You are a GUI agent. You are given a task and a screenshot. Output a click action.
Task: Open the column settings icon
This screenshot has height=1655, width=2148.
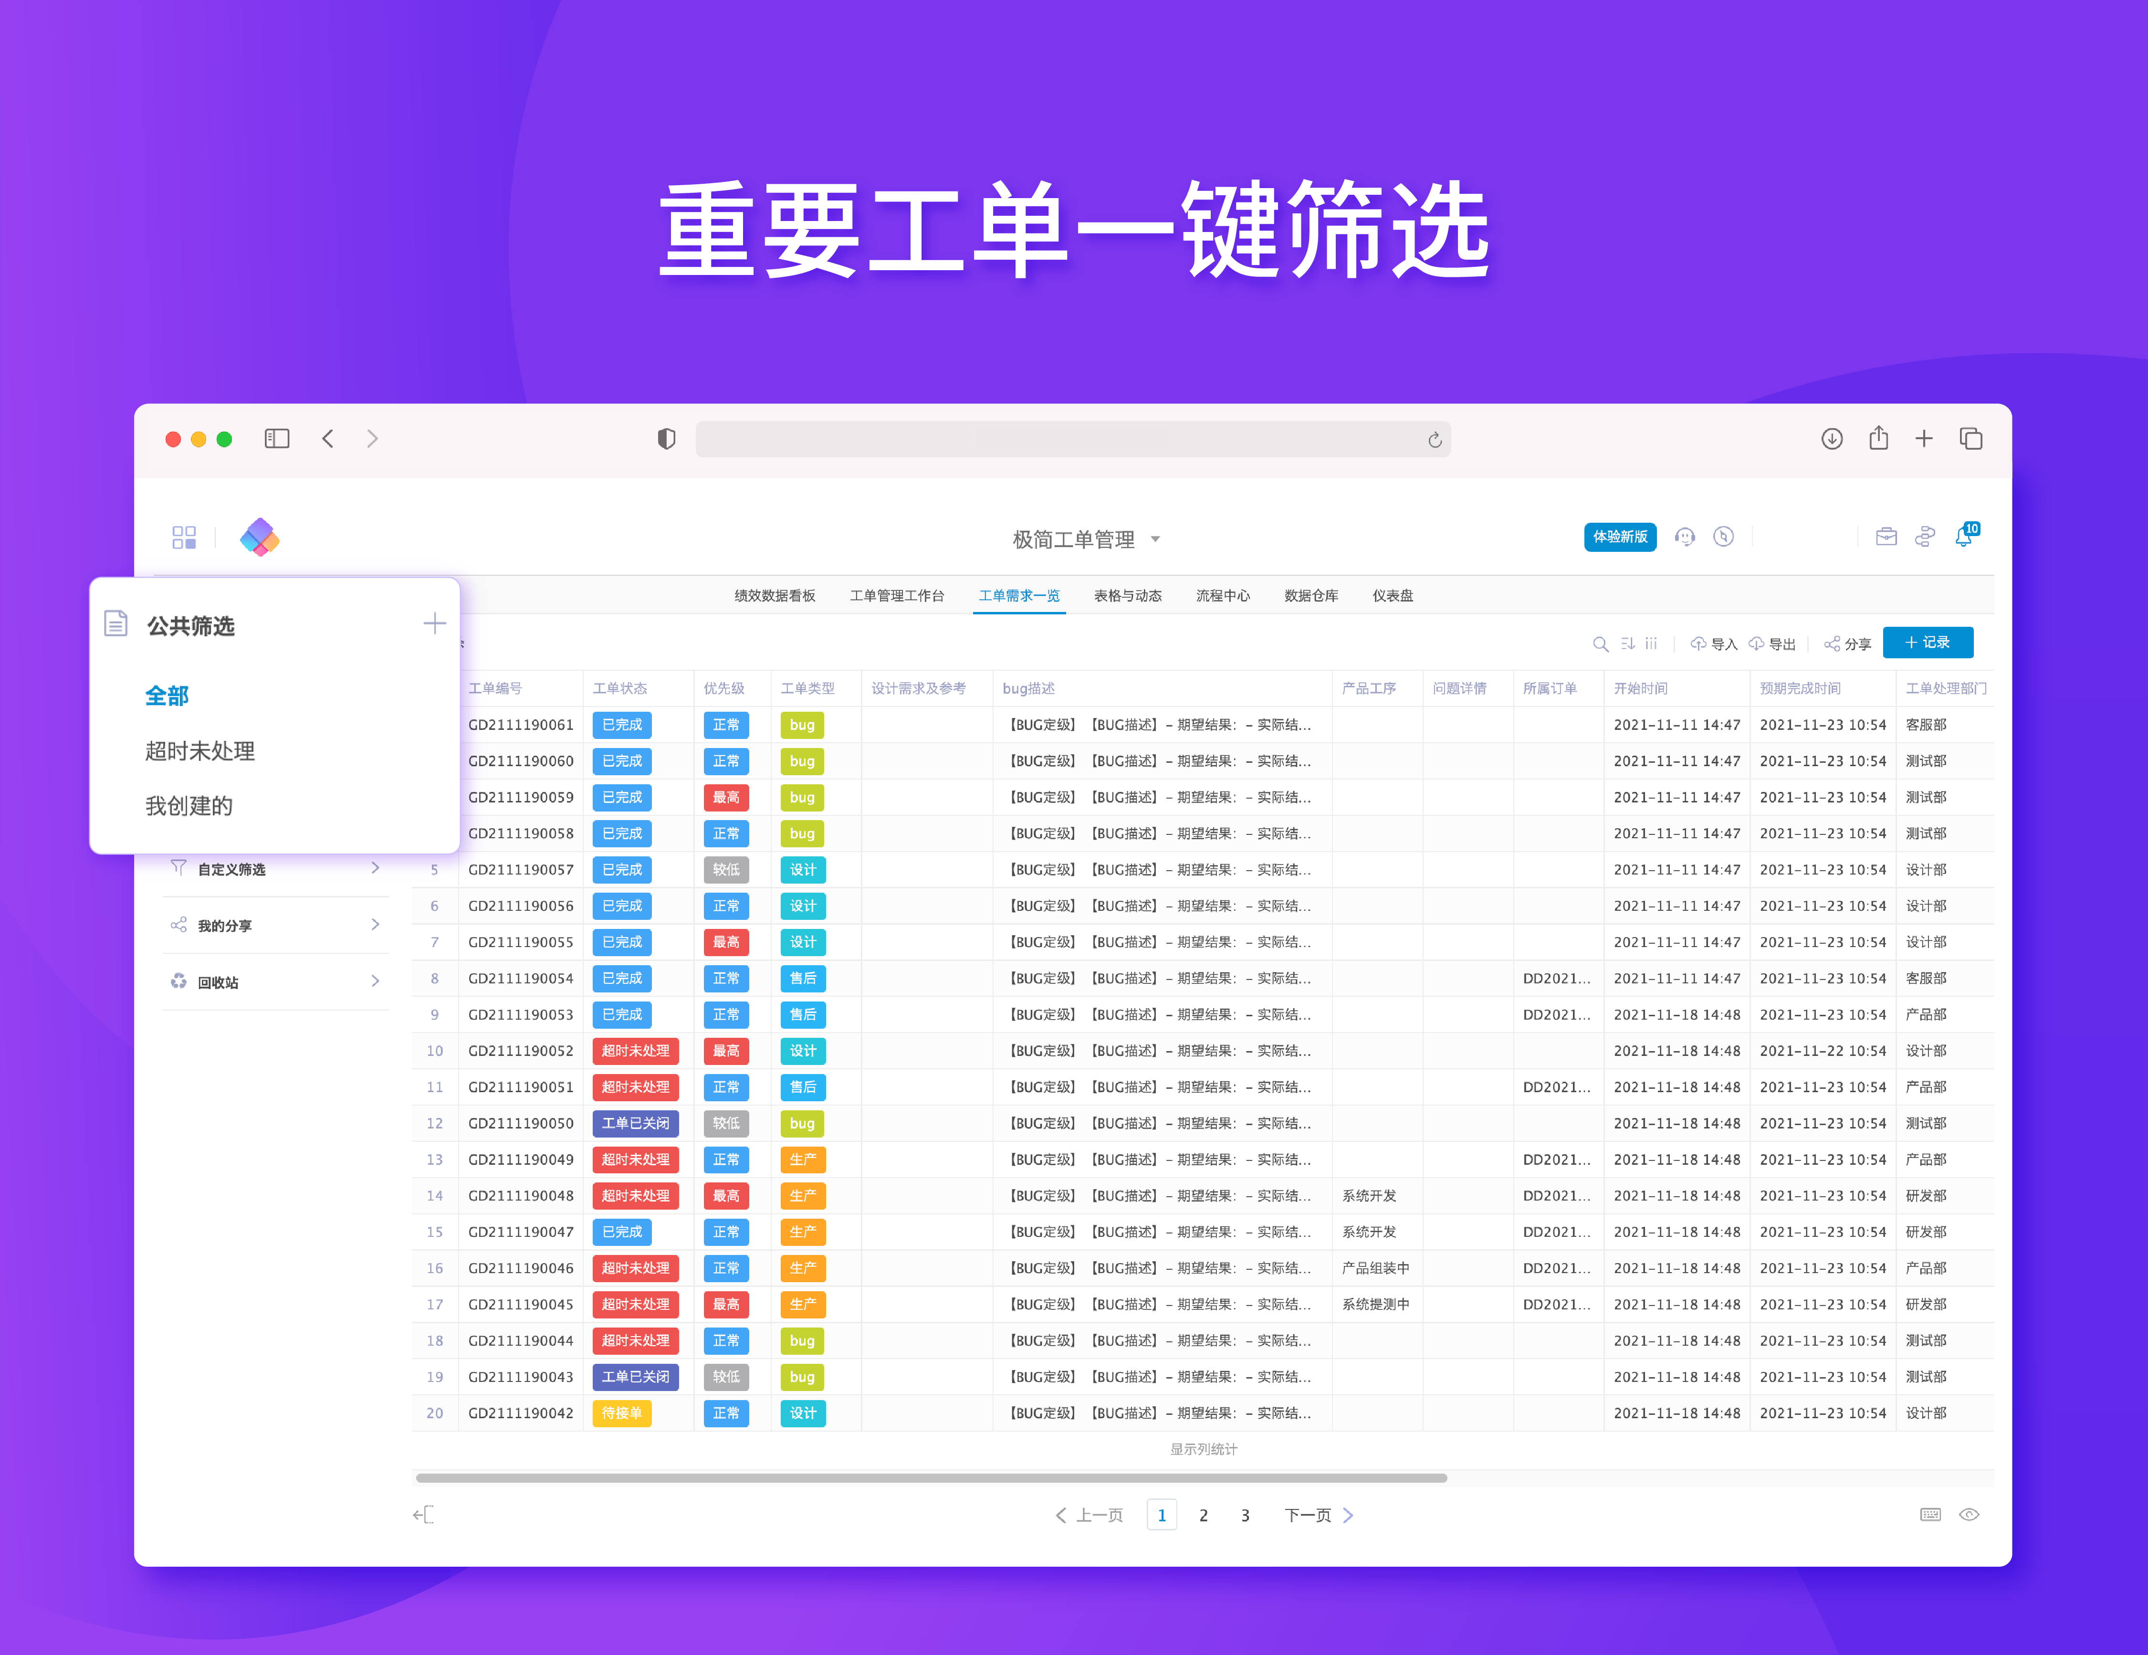click(x=1651, y=643)
